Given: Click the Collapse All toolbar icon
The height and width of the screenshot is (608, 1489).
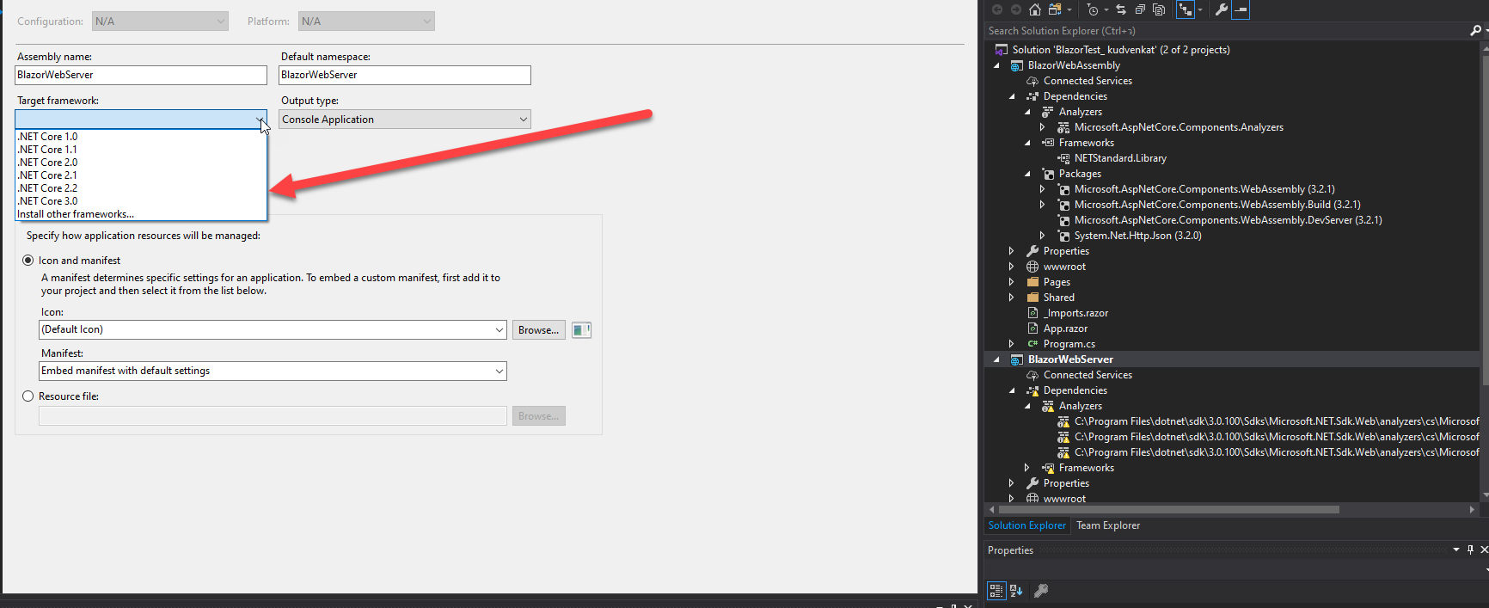Looking at the screenshot, I should [1140, 9].
